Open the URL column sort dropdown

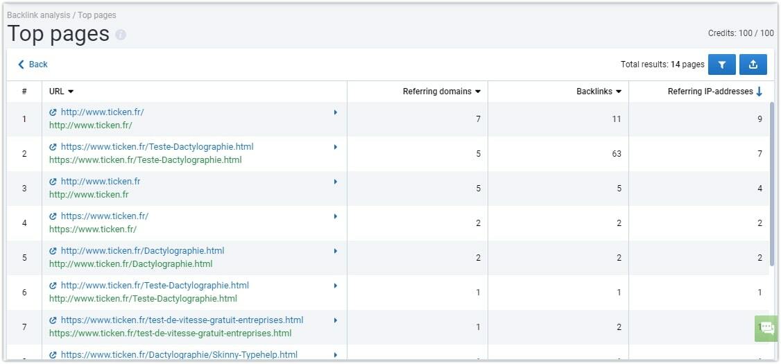[71, 92]
